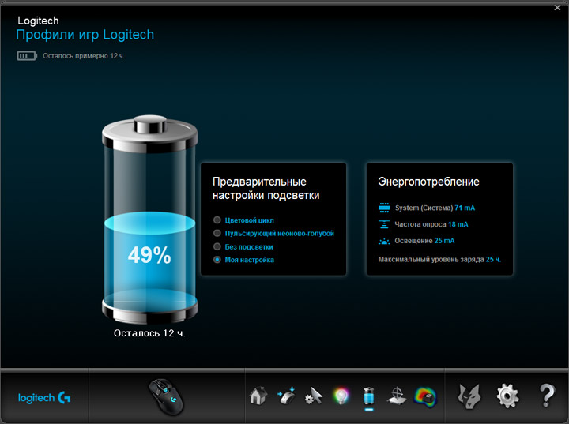Select Пульсирующий неоново-голубой radio button
The image size is (569, 424).
tap(217, 233)
